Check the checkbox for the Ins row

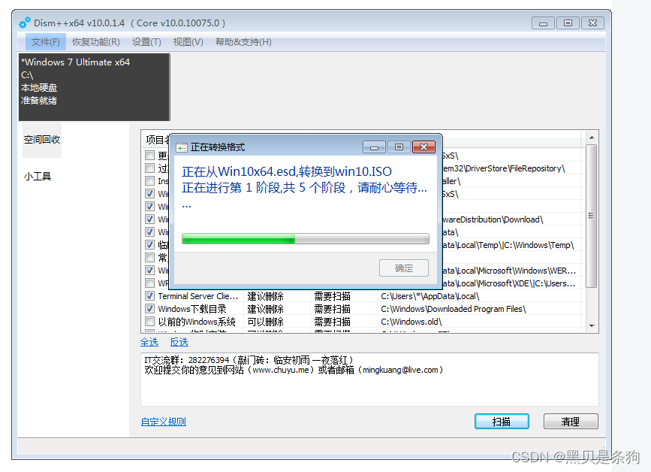point(150,180)
